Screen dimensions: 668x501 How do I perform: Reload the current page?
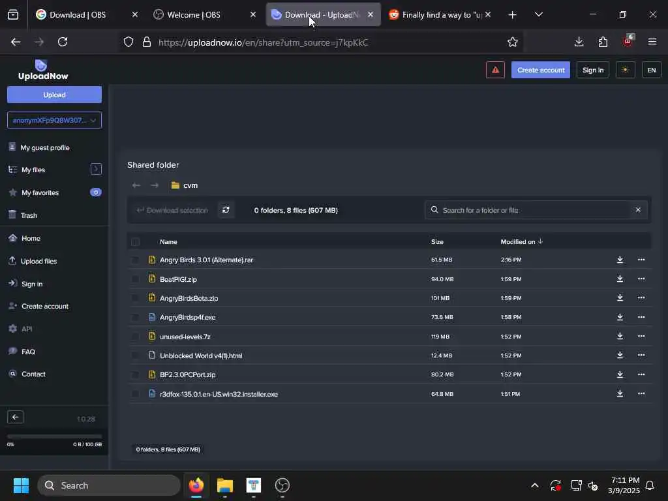[63, 42]
